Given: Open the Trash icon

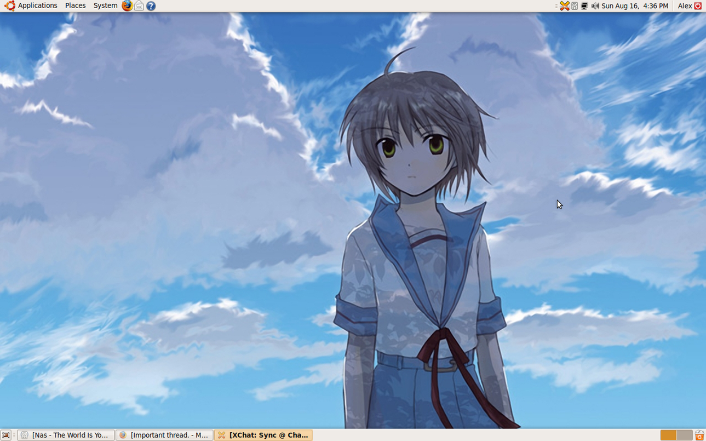Looking at the screenshot, I should (x=699, y=435).
